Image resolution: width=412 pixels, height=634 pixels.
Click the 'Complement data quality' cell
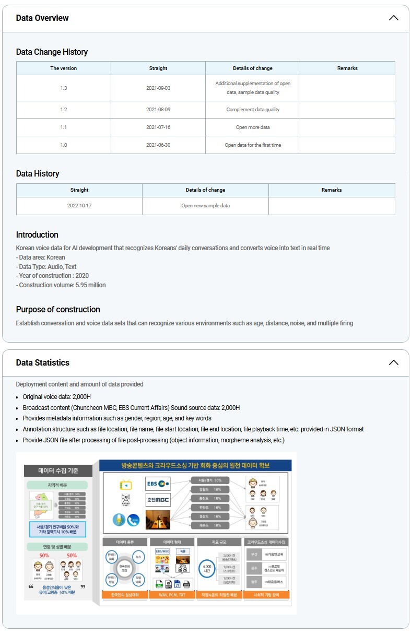click(x=253, y=110)
